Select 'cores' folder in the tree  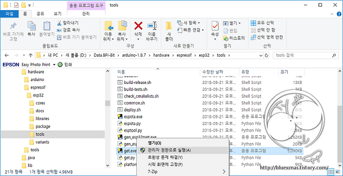(40, 103)
